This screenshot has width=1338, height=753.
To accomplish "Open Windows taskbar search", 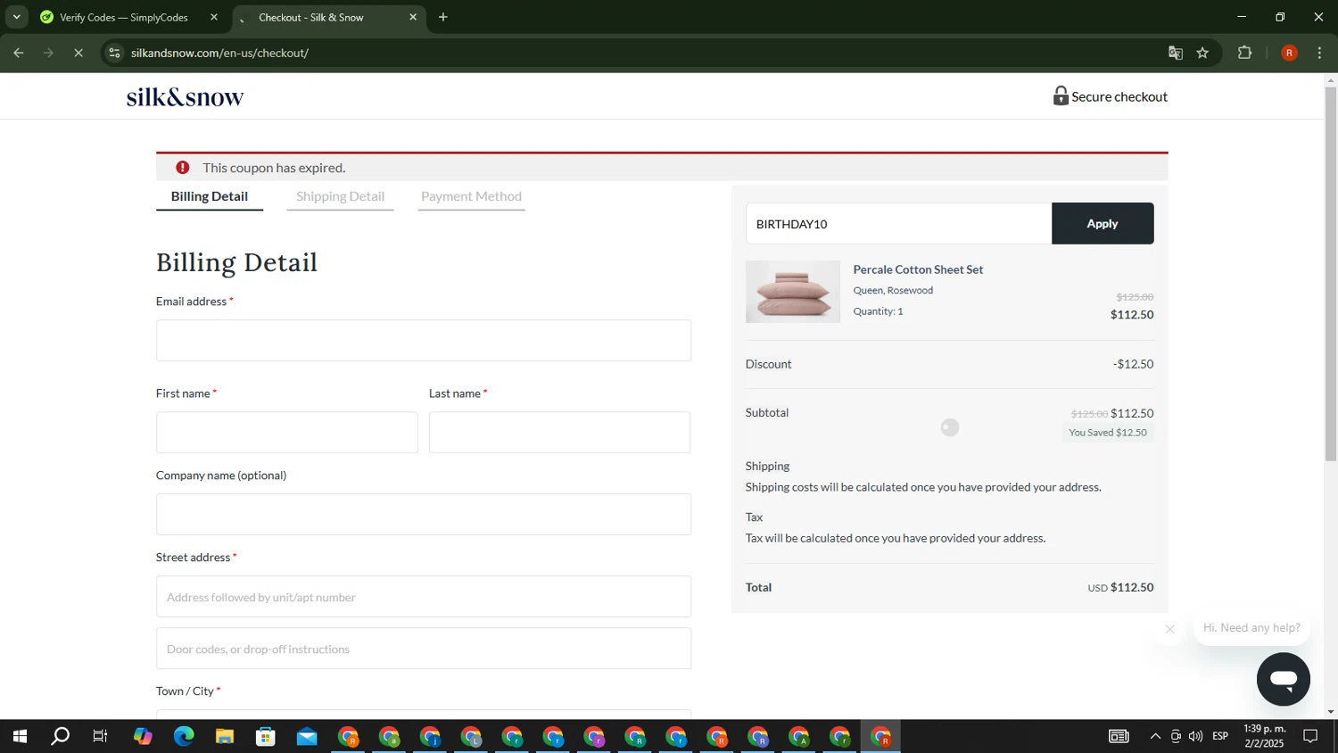I will pos(60,737).
